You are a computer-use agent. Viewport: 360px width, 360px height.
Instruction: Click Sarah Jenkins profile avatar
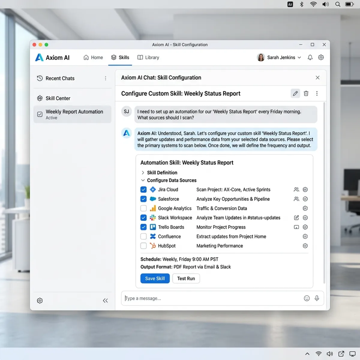click(x=261, y=57)
